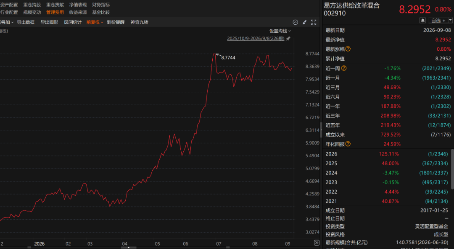Click the 2021 yearly return 40.87%
The image size is (454, 249).
point(390,201)
